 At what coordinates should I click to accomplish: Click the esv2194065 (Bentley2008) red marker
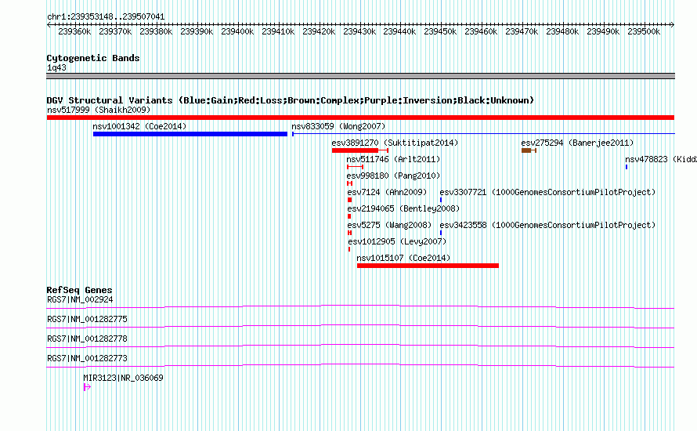(349, 216)
